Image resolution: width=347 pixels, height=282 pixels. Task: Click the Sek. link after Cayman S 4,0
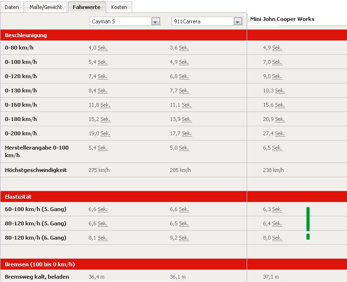102,48
